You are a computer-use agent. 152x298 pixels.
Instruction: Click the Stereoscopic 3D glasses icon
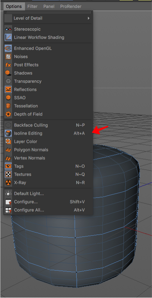tap(8, 29)
